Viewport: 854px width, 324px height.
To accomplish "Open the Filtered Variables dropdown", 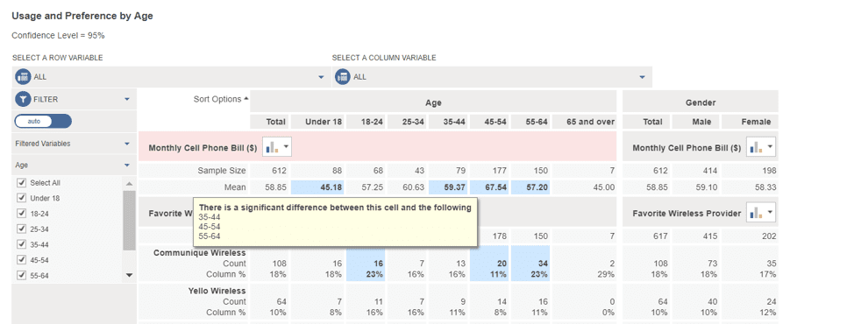I will (74, 144).
